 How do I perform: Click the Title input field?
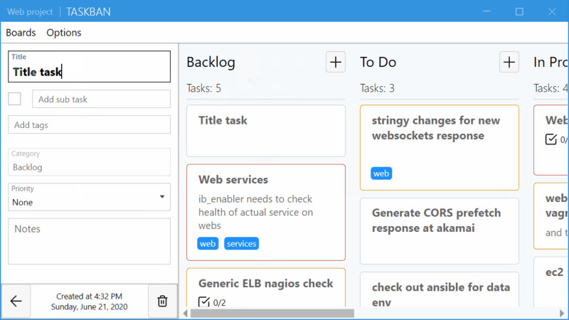click(x=90, y=66)
